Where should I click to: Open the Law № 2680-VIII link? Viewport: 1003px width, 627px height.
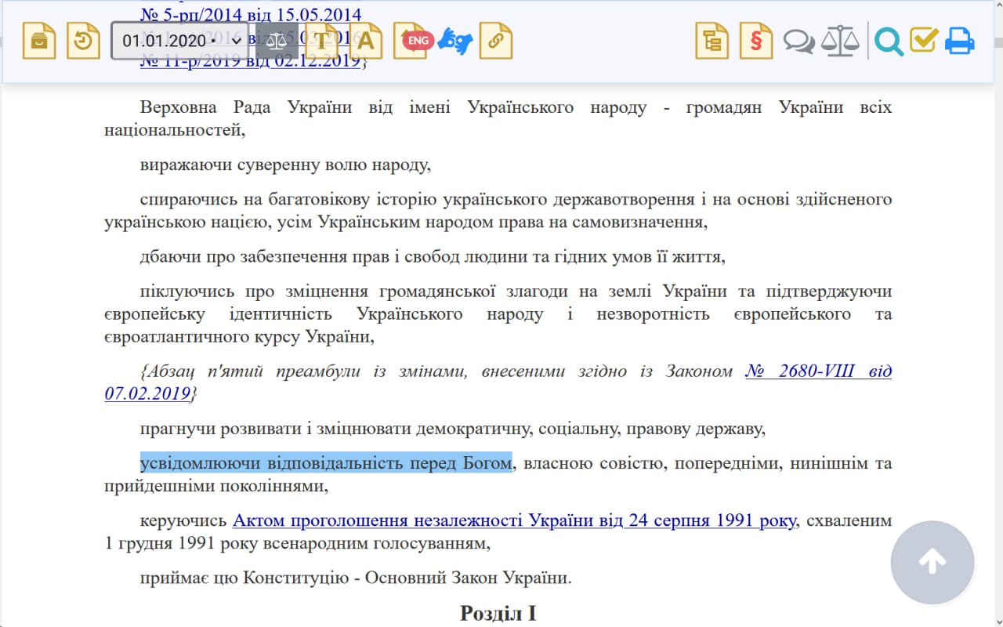(818, 371)
